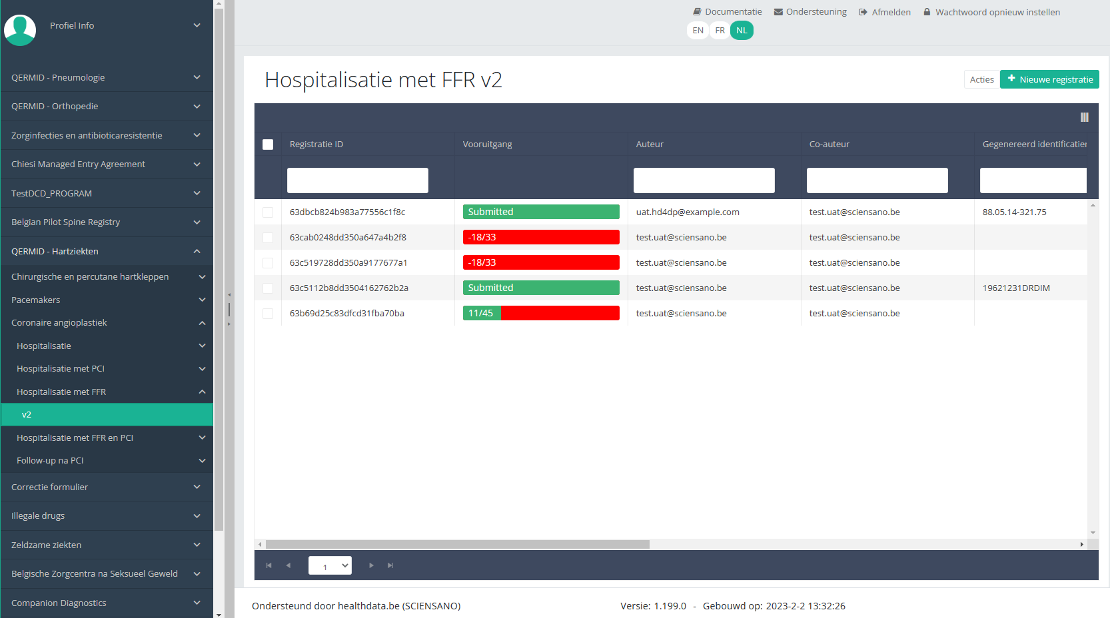This screenshot has width=1110, height=618.
Task: Tick the select-all checkbox in table header
Action: pos(268,145)
